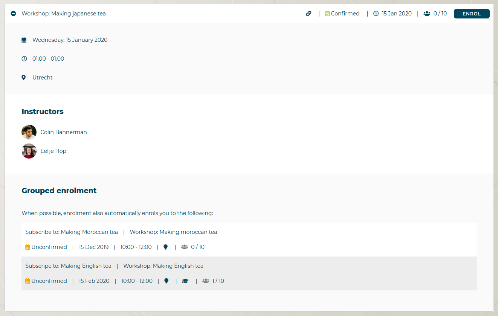Open Colin Bannerman instructor name

(64, 132)
